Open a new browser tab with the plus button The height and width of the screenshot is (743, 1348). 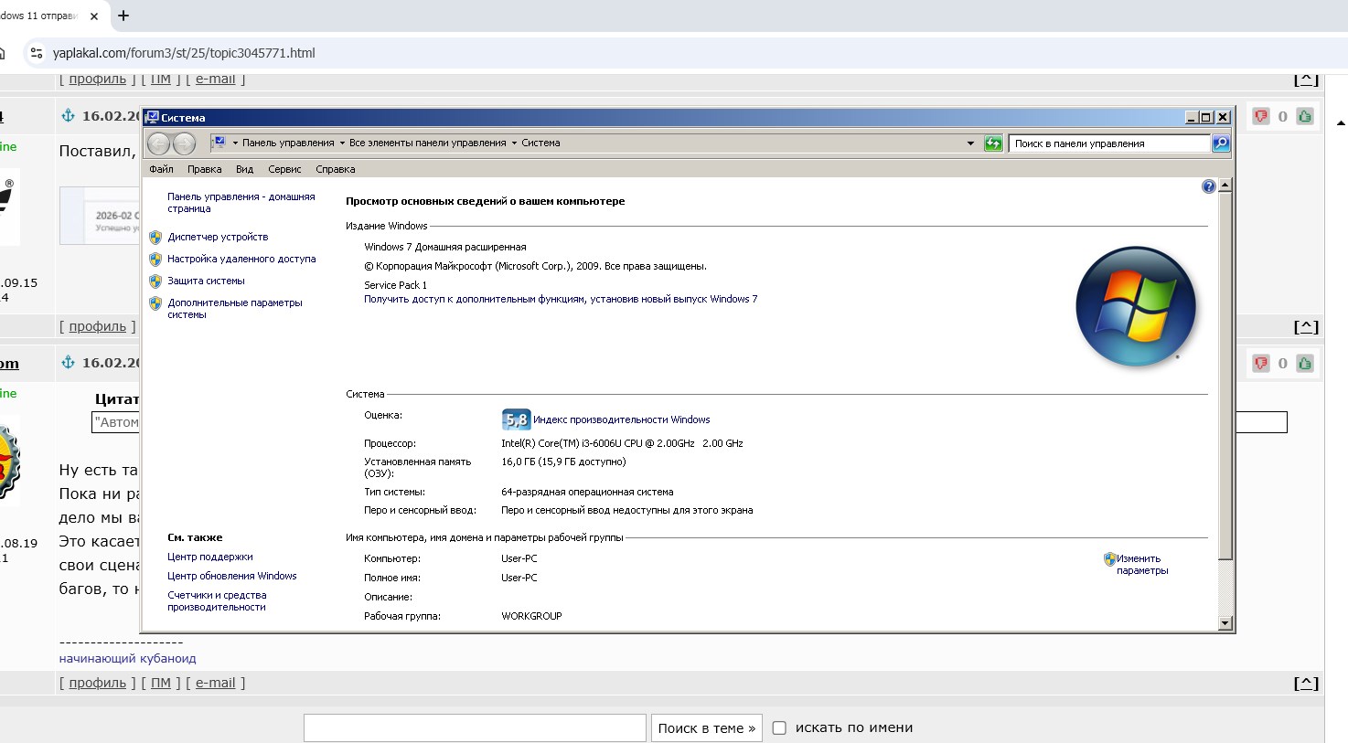(123, 16)
